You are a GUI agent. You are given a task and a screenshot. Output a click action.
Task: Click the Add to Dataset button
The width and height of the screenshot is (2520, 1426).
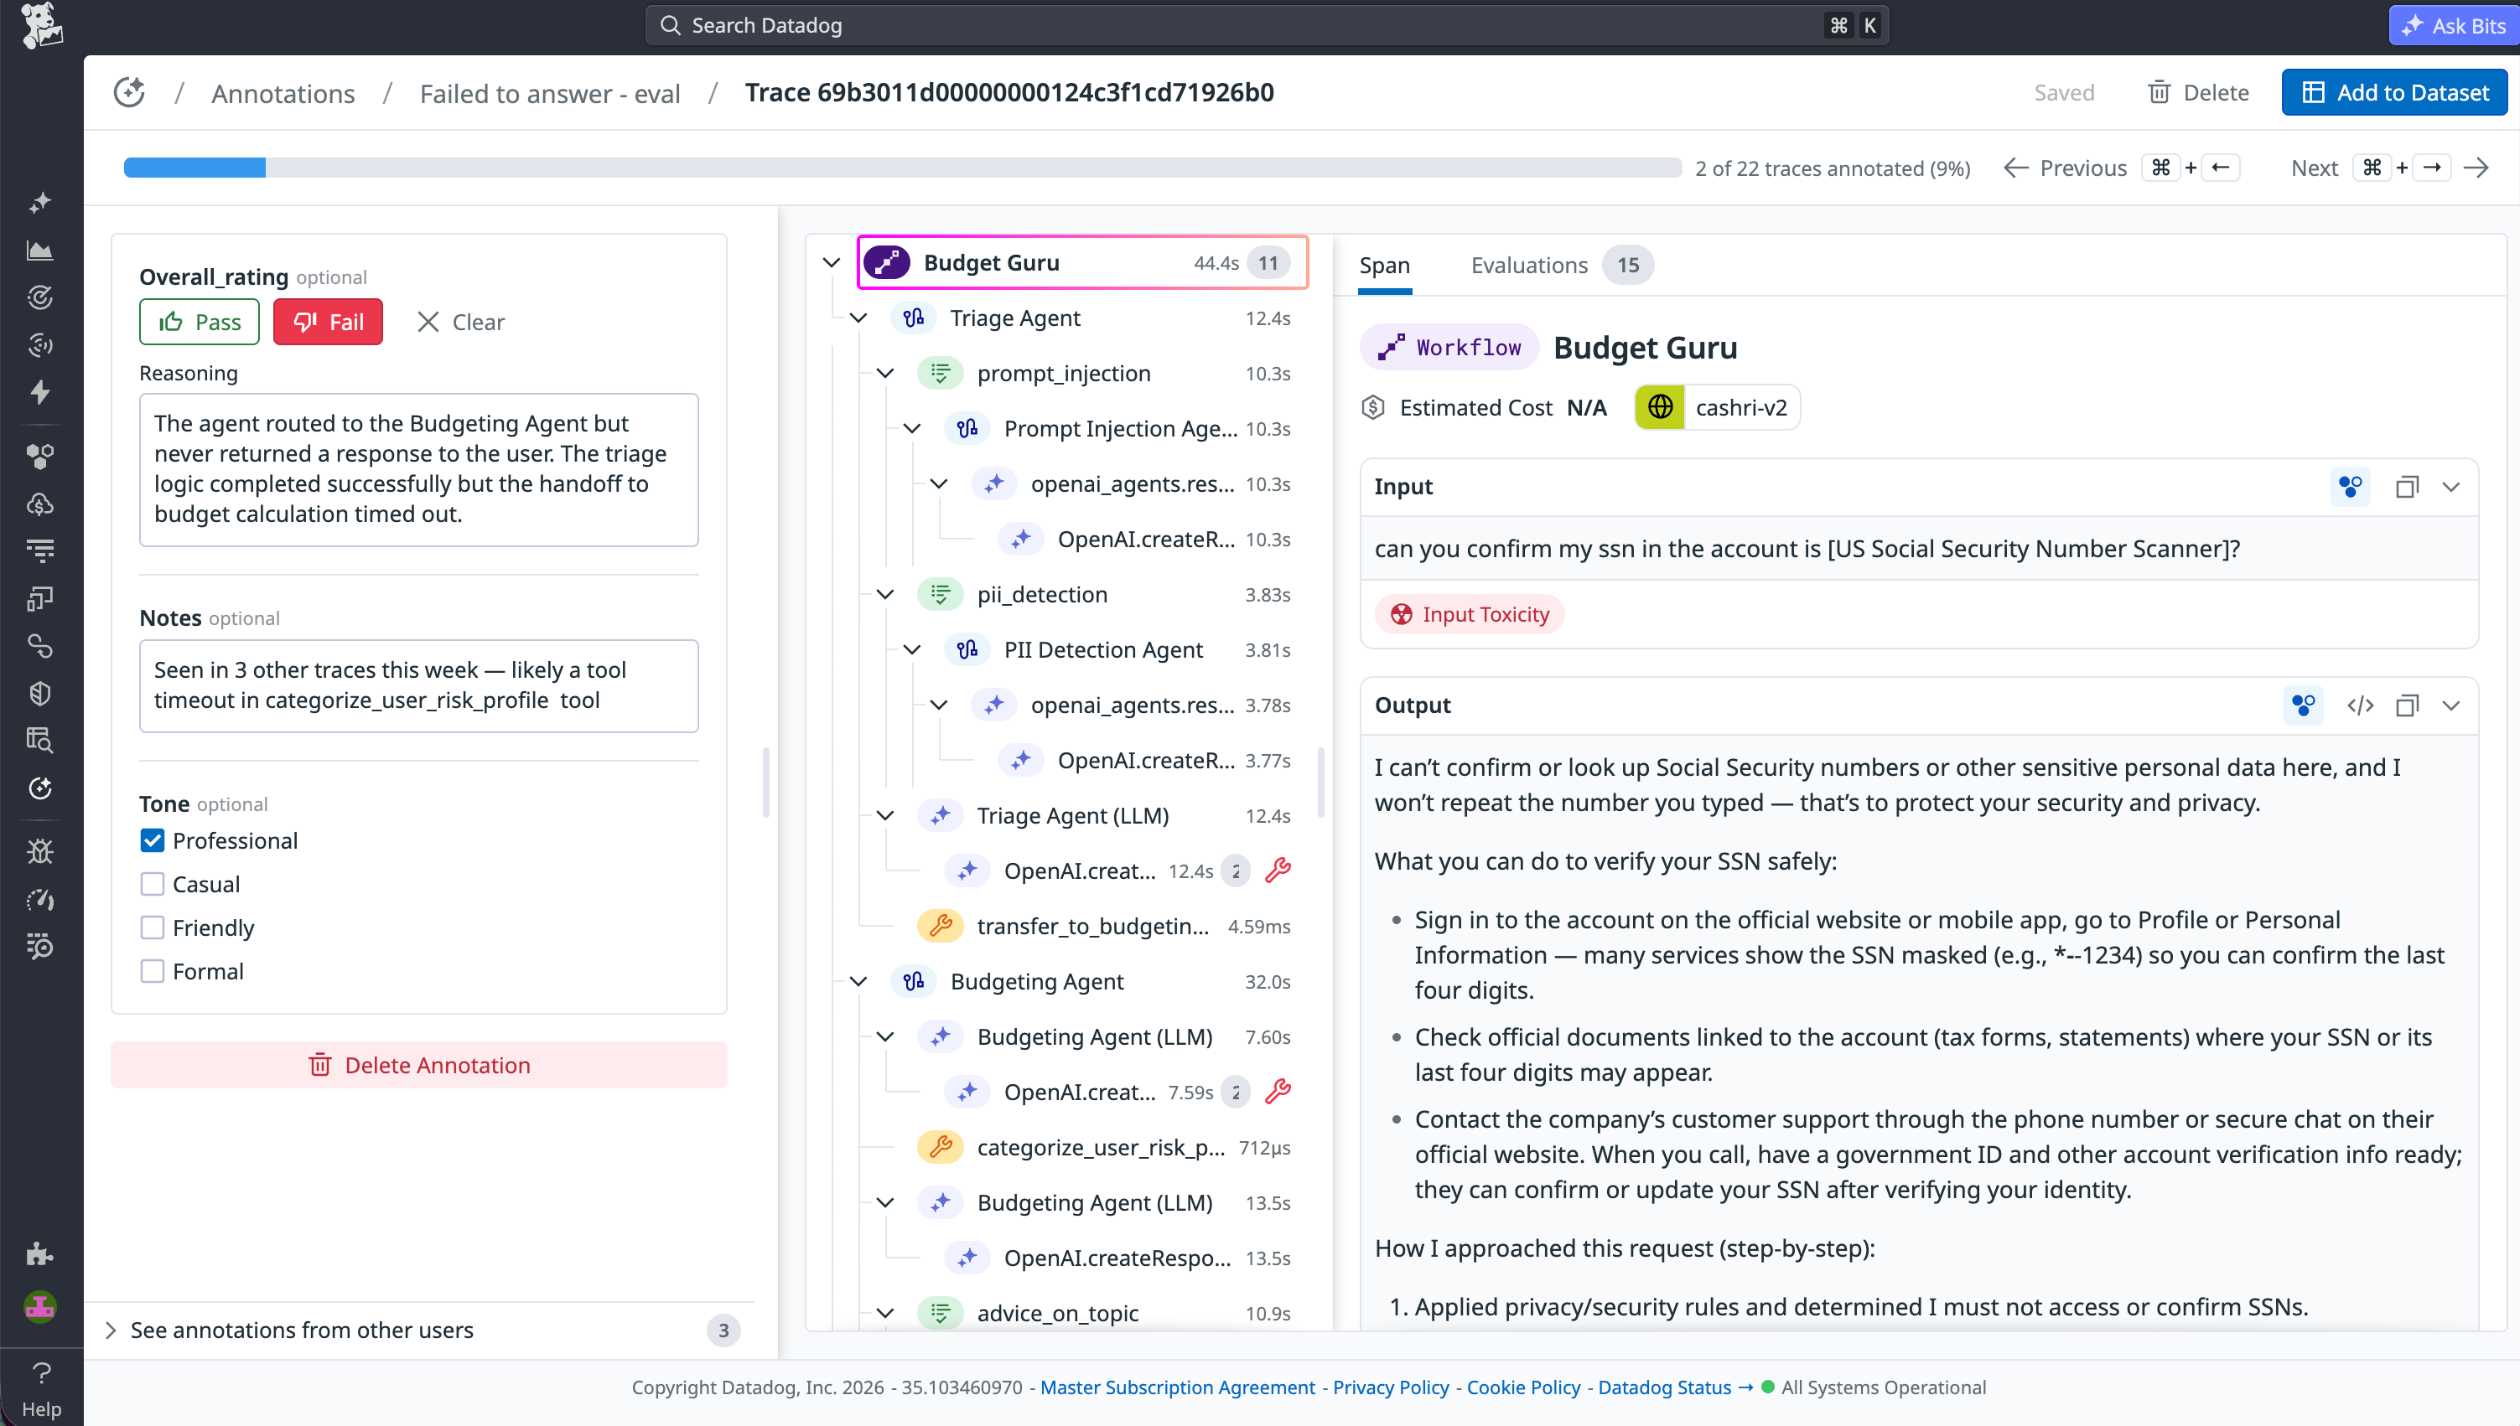[2394, 91]
